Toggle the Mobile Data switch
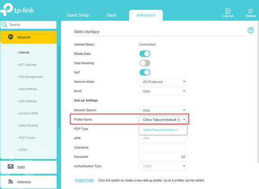 click(x=145, y=54)
